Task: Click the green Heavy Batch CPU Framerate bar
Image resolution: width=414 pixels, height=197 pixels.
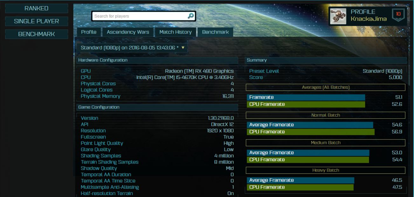Action: pos(300,187)
